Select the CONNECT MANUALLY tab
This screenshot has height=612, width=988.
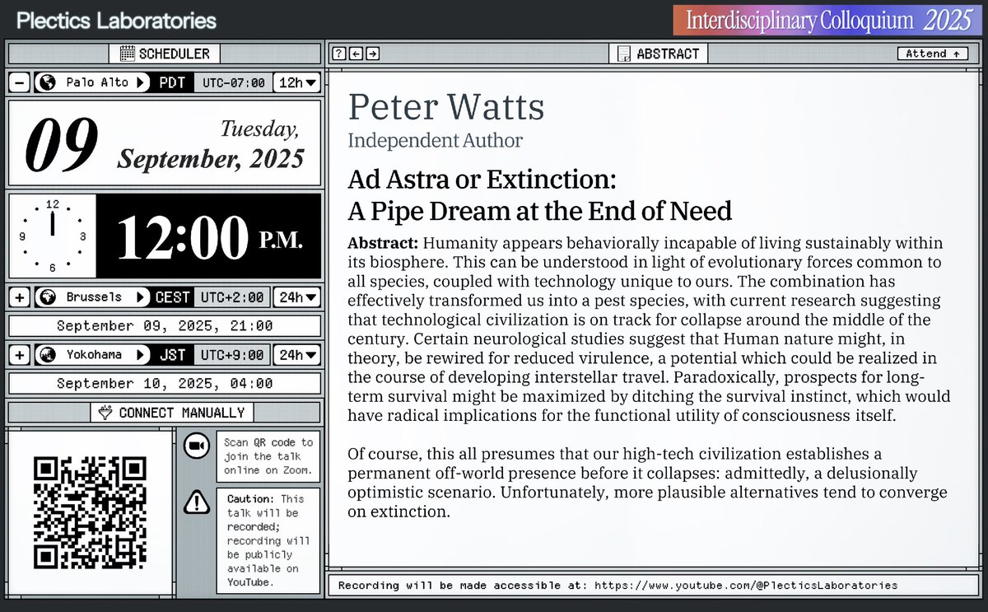172,413
